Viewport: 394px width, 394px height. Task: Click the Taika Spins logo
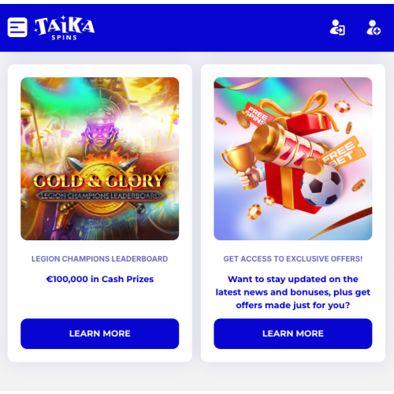click(65, 28)
